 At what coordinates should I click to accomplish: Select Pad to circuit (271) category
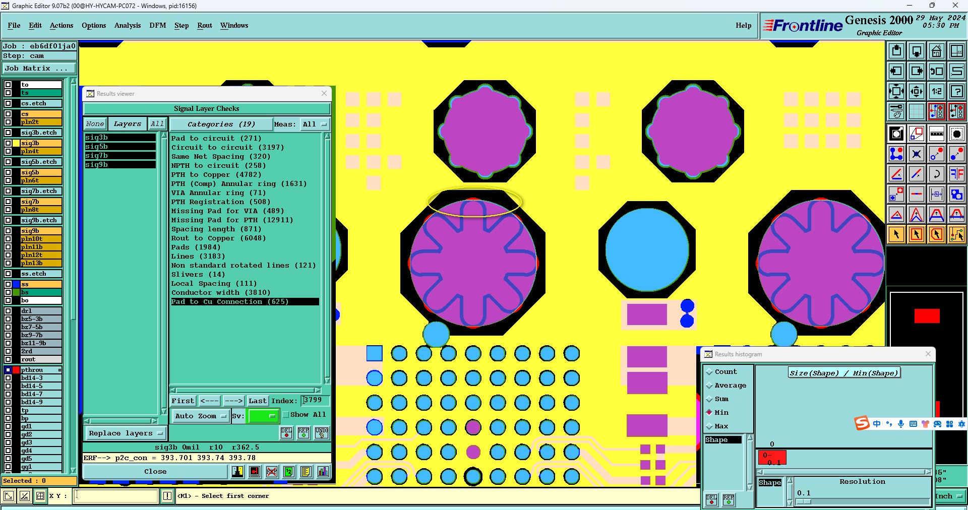216,138
